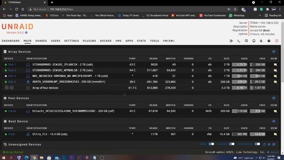This screenshot has width=284, height=160.
Task: Click the help question mark icon
Action: click(269, 41)
